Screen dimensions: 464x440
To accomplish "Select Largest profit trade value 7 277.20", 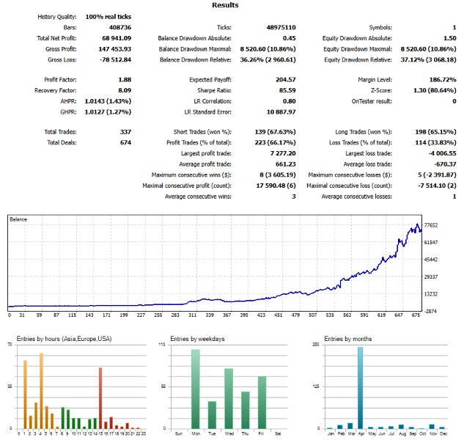I will [x=283, y=153].
